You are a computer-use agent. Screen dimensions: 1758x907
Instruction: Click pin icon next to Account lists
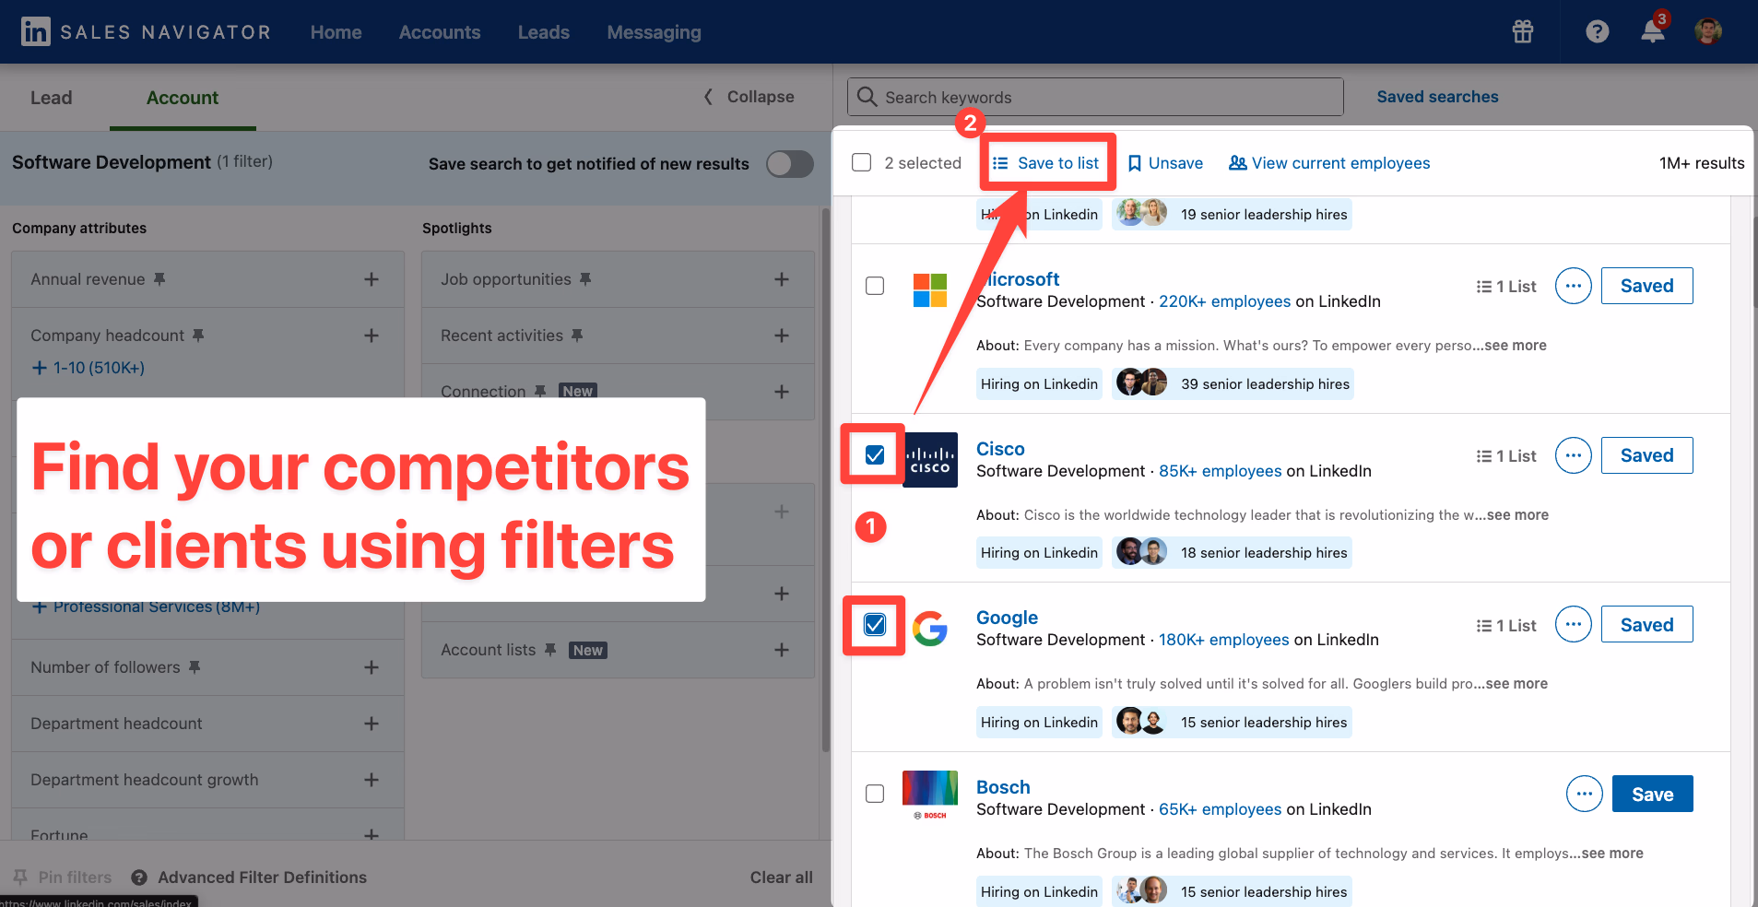(x=550, y=650)
